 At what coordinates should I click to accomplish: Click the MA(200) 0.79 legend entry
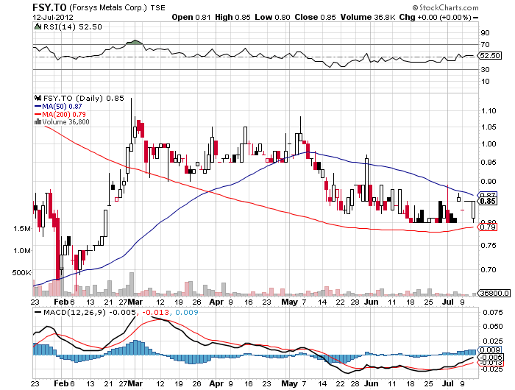60,114
